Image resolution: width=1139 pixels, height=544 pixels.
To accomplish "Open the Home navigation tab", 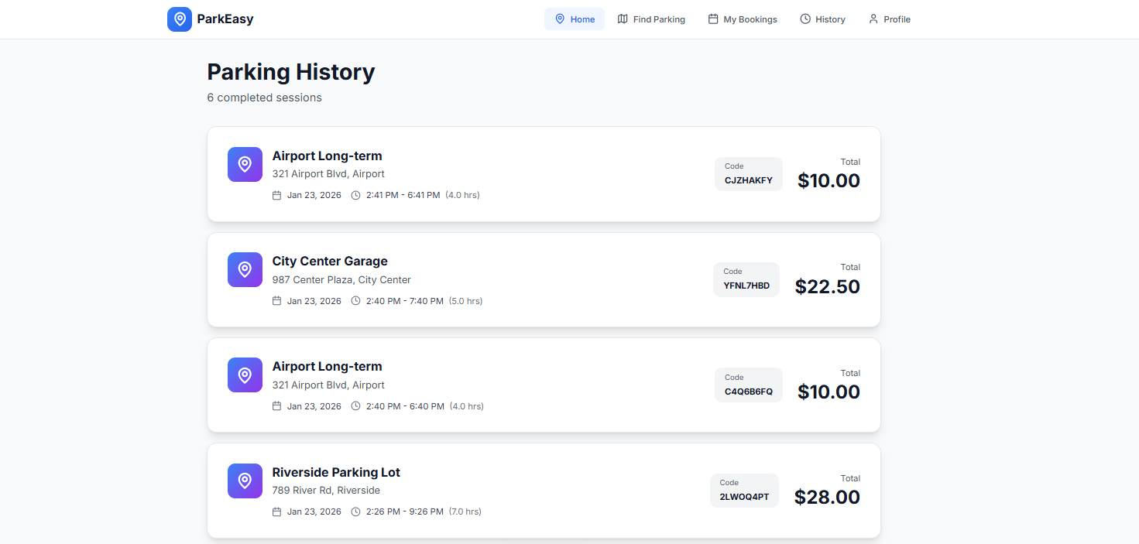I will point(574,19).
